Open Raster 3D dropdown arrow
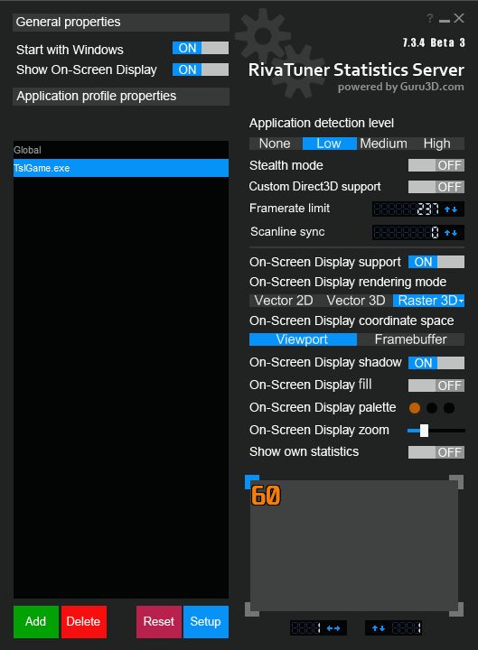 point(462,301)
